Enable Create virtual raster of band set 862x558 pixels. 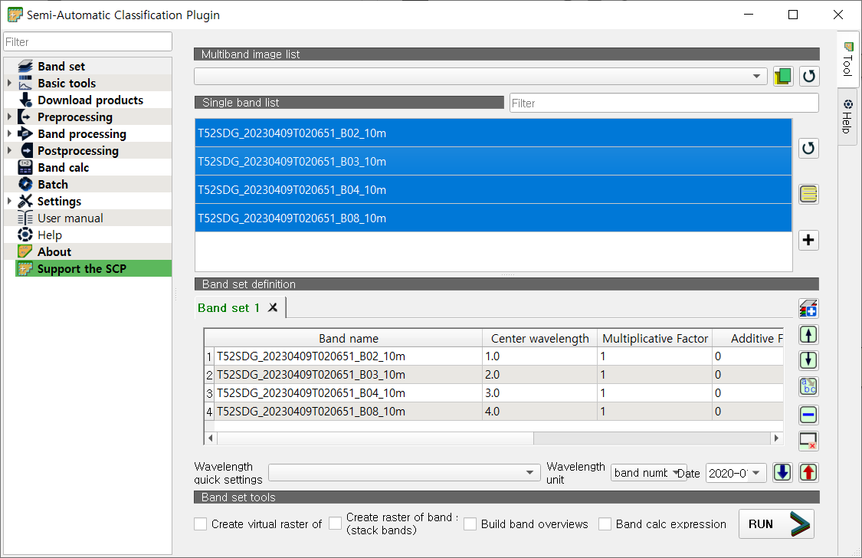(x=201, y=524)
